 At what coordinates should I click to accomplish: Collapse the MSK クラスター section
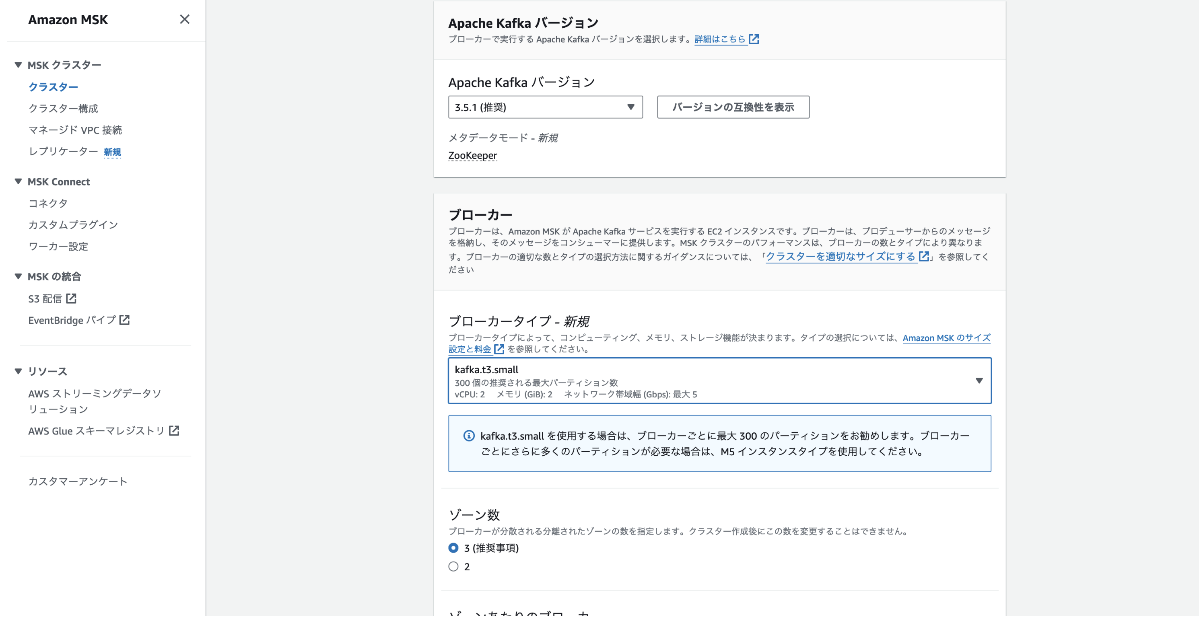[18, 65]
